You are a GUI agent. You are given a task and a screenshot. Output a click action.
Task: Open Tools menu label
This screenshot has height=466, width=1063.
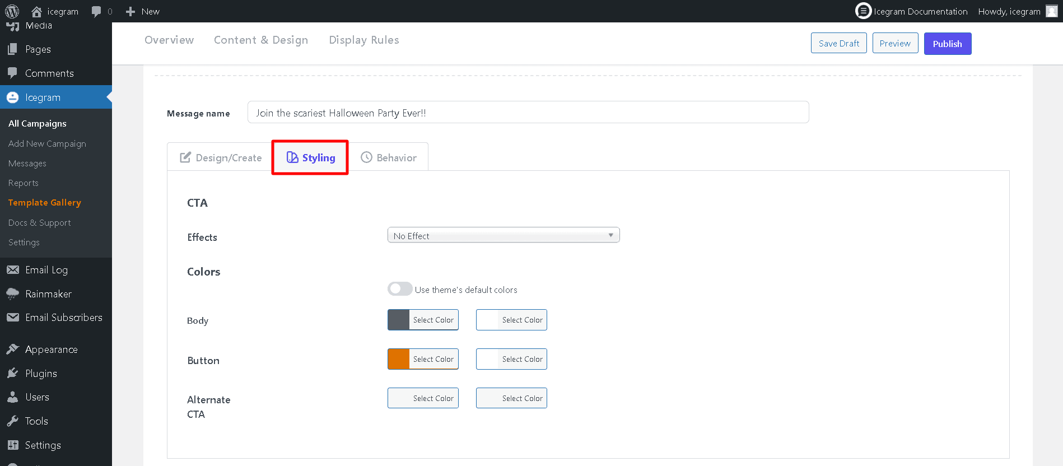coord(36,421)
